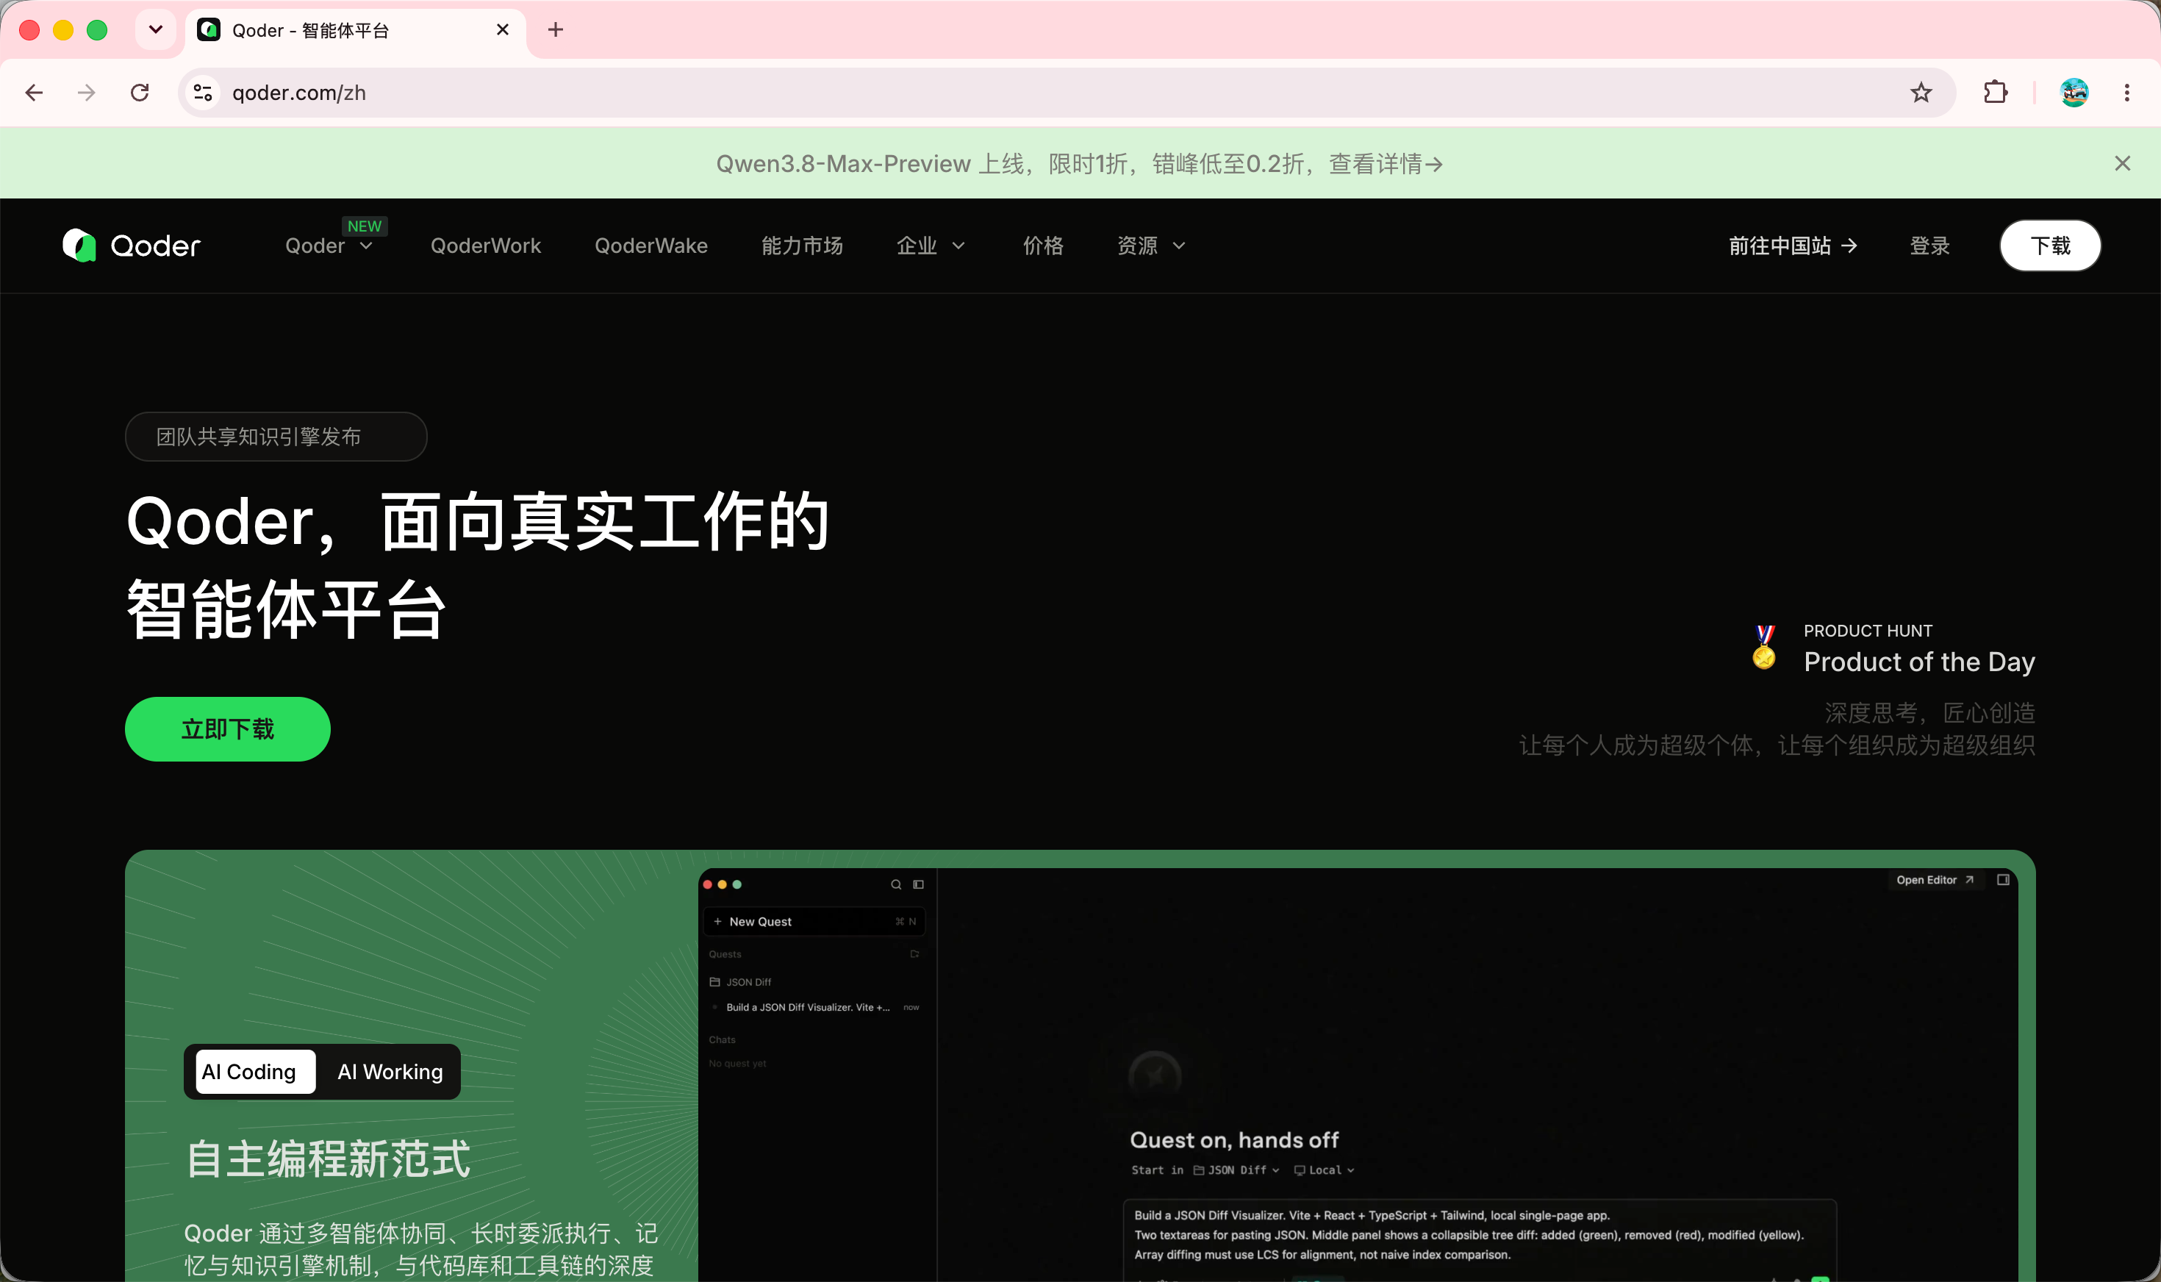Click the quest prompt text box in demo

click(x=1480, y=1239)
